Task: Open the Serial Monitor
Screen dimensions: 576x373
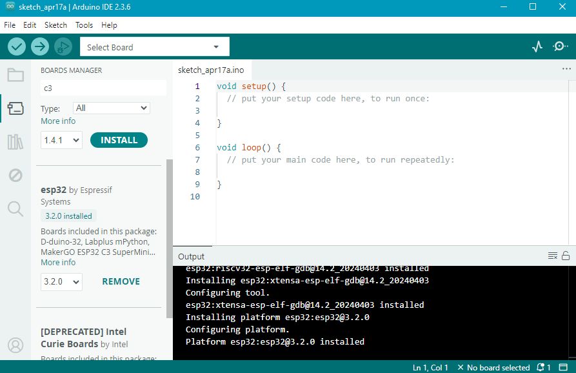Action: point(561,46)
